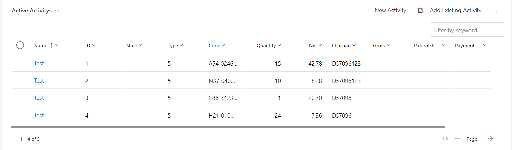Click the Add Existing Activity clipboard icon
The height and width of the screenshot is (150, 512).
(420, 10)
